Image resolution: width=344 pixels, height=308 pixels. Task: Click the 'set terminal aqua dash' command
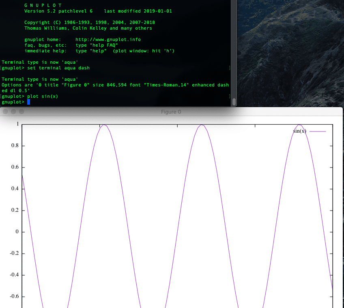pyautogui.click(x=58, y=68)
